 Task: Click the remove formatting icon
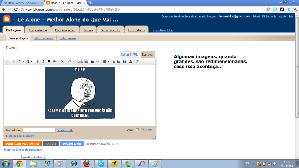pos(130,61)
